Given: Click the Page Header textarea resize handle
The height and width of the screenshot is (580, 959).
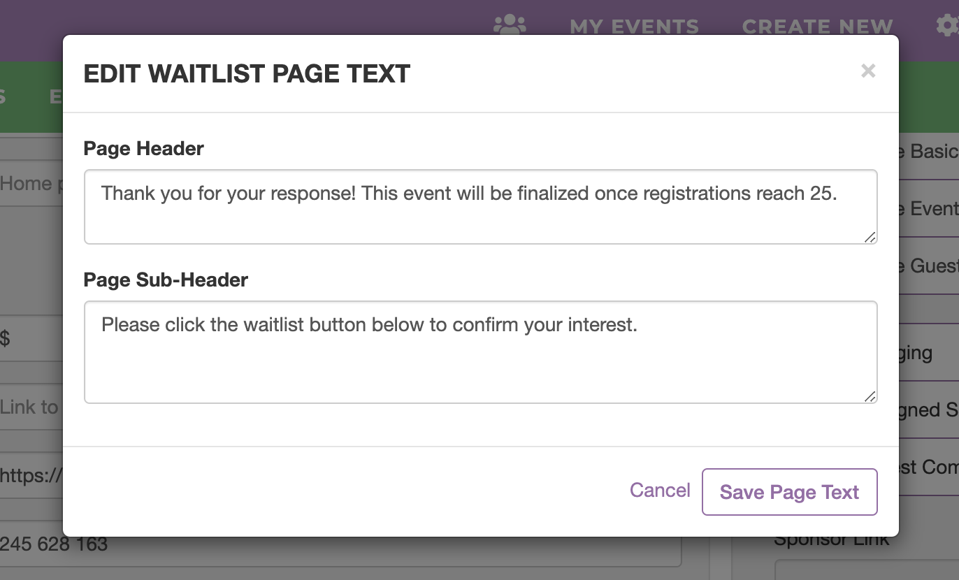Looking at the screenshot, I should pyautogui.click(x=870, y=237).
